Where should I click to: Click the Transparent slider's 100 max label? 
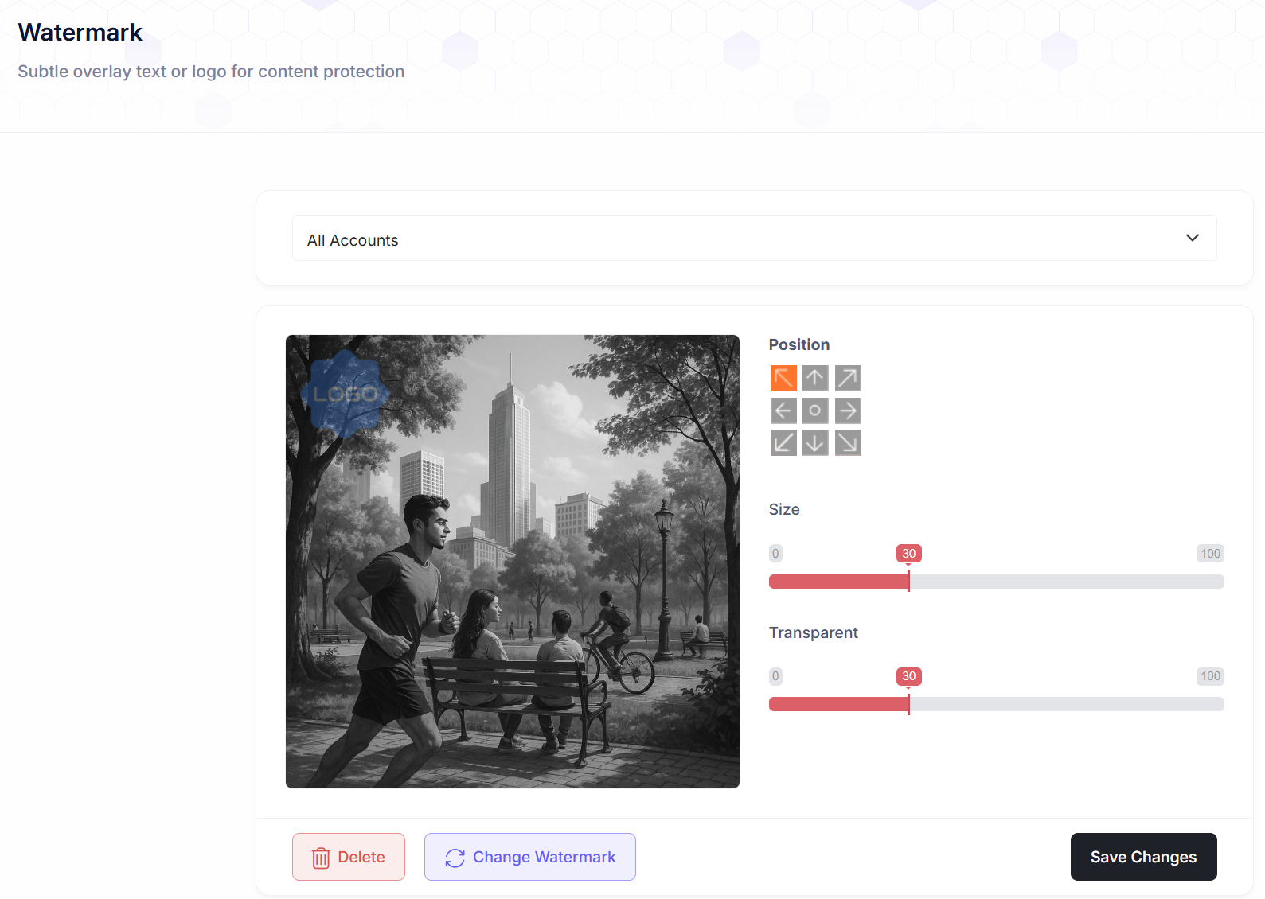[x=1210, y=676]
